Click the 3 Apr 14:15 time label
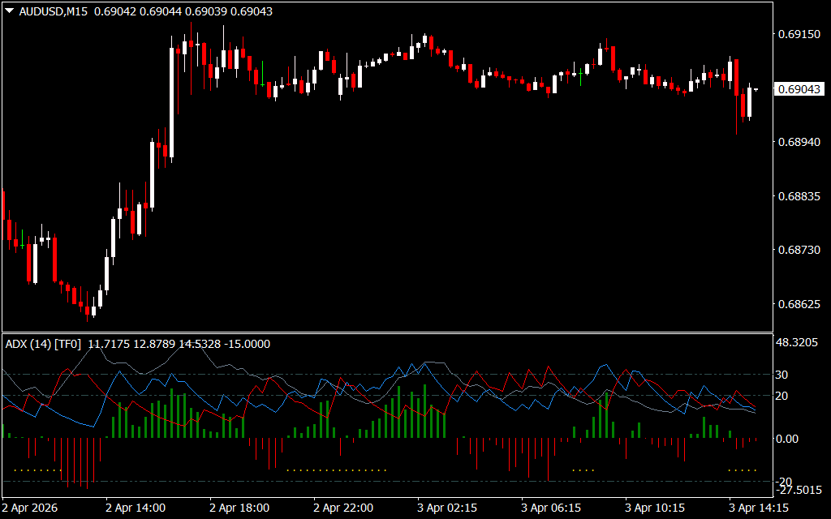Image resolution: width=831 pixels, height=519 pixels. click(759, 508)
